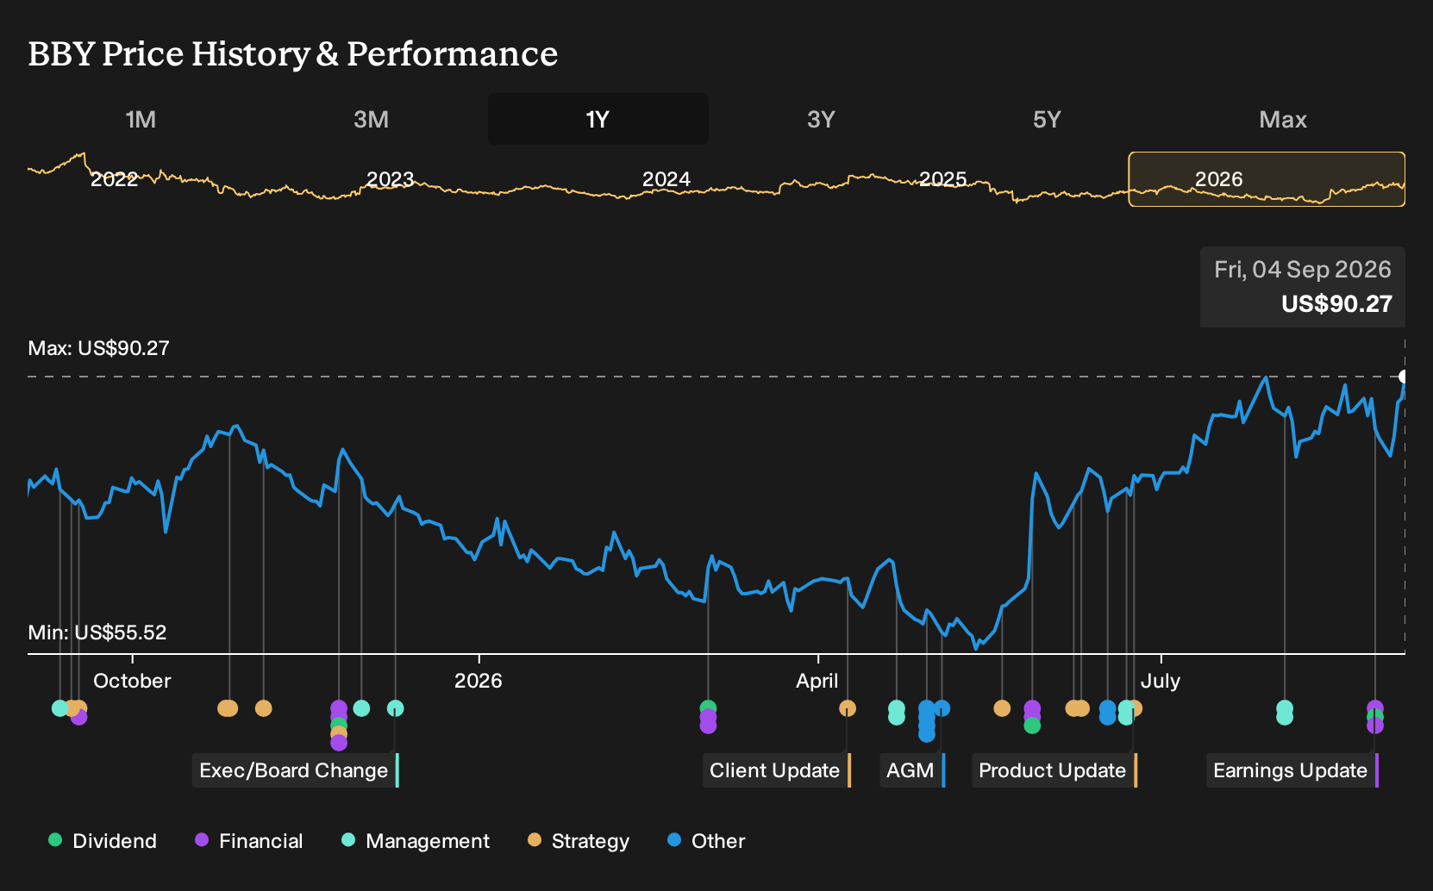This screenshot has width=1433, height=891.
Task: Click the 2024 label in overview chart
Action: click(x=666, y=179)
